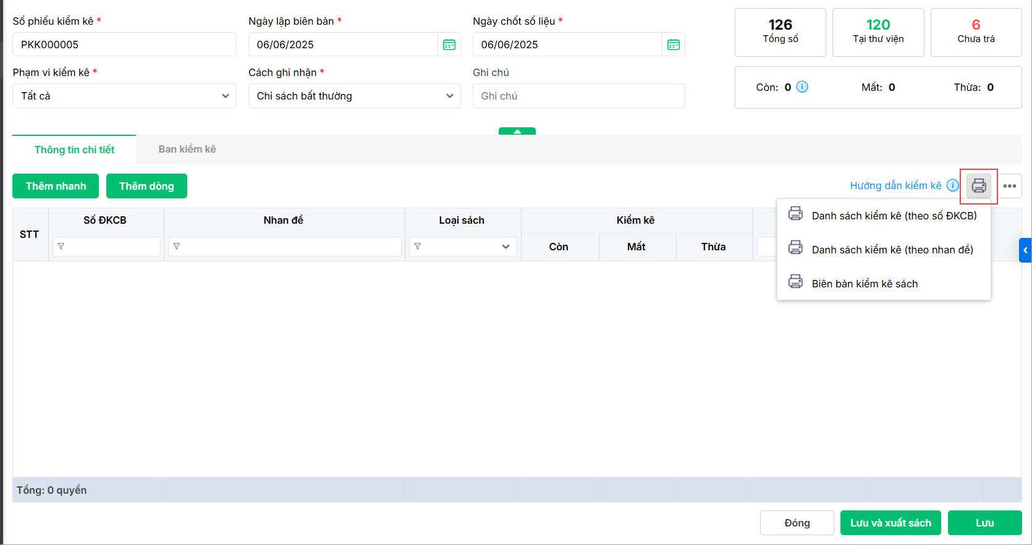The image size is (1032, 545).
Task: Choose Danh sách kiểm kê theo số ĐKCB
Action: click(x=894, y=216)
